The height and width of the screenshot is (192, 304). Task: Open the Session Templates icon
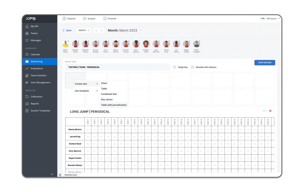[27, 110]
